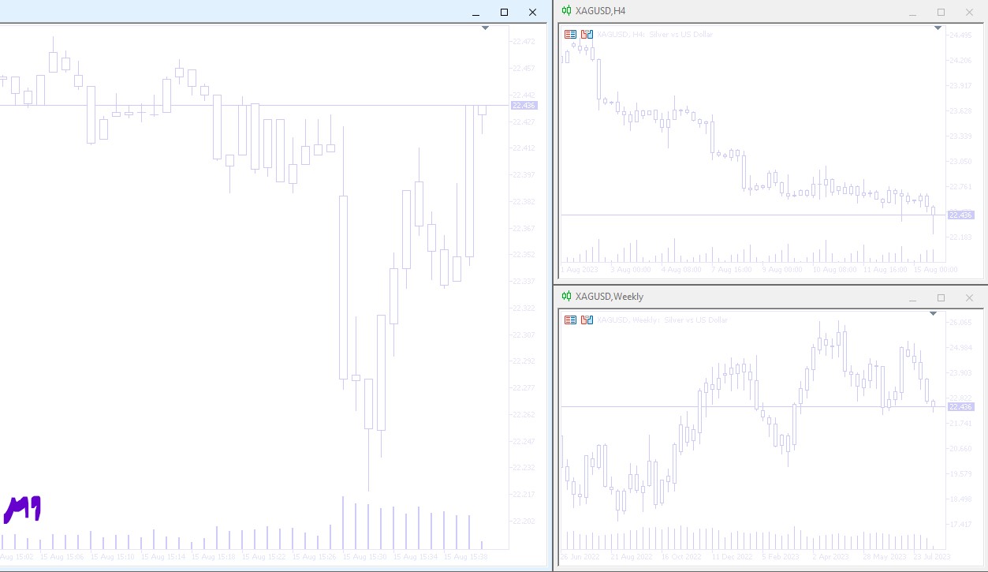Open one-click trading panel in H4 chart
This screenshot has width=988, height=572.
[570, 34]
